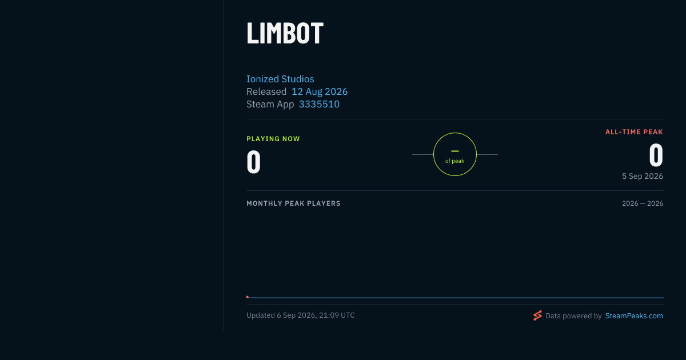Click the LIMBOT game title
The height and width of the screenshot is (360, 686).
click(x=285, y=33)
